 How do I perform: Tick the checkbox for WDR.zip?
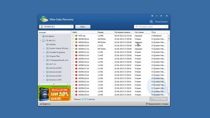coord(73,36)
